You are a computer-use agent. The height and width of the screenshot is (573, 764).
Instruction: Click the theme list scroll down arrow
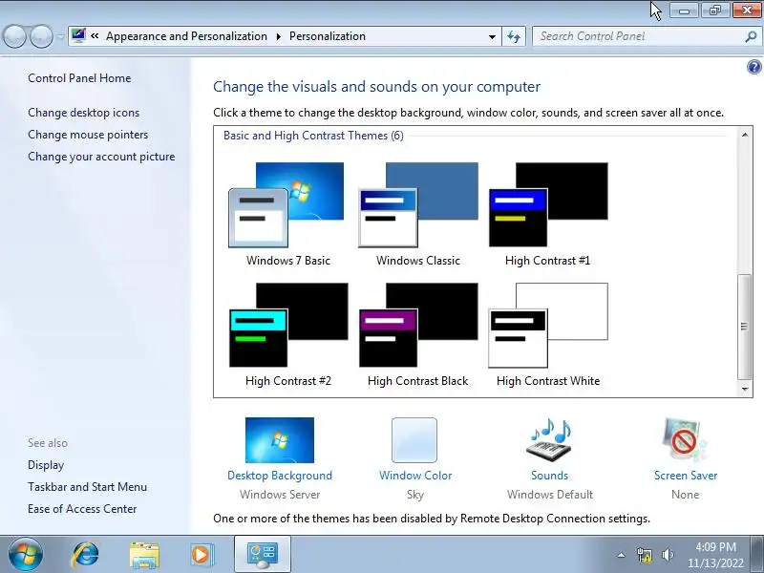coord(745,389)
